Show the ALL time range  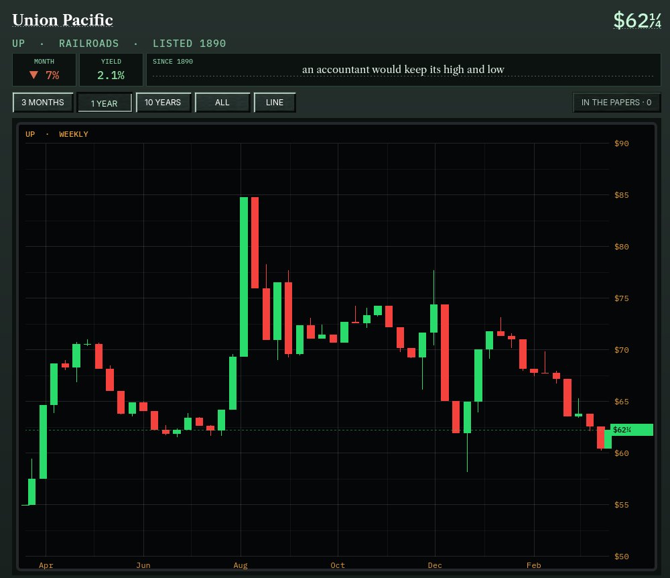[x=222, y=102]
